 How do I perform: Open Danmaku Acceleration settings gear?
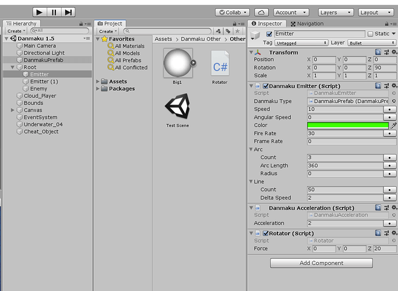pyautogui.click(x=394, y=208)
